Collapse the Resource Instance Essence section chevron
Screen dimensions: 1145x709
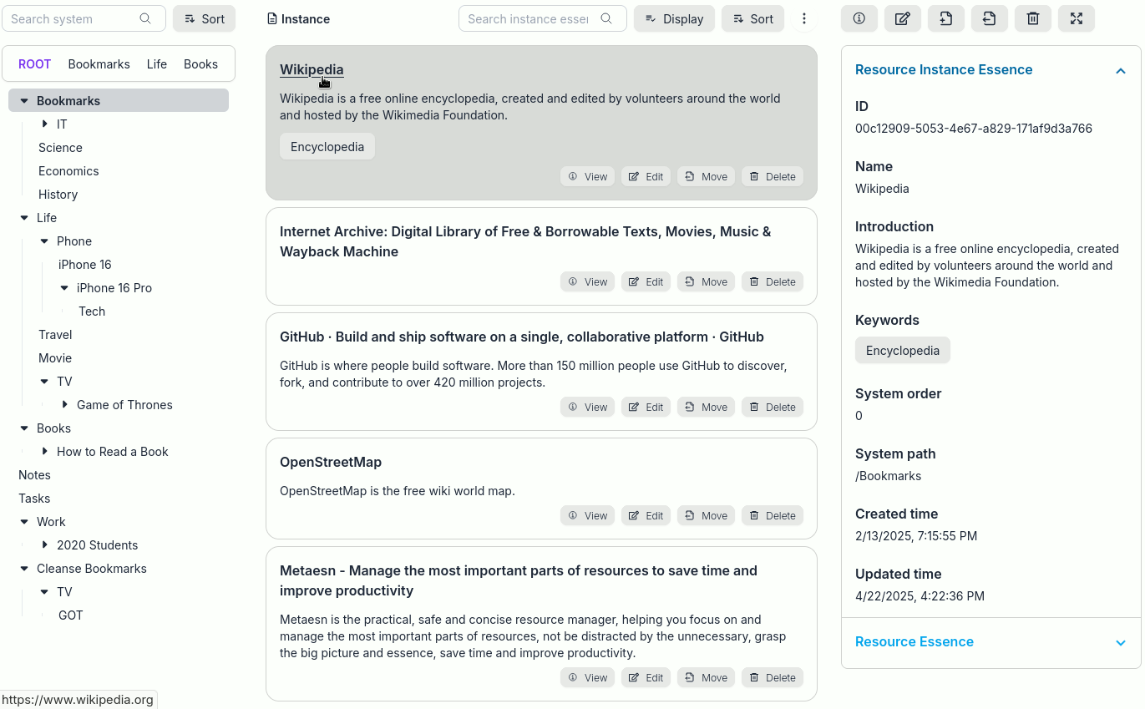[x=1121, y=70]
